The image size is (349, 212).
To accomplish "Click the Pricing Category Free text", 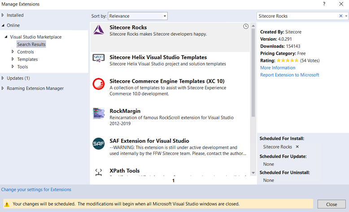I will point(283,53).
